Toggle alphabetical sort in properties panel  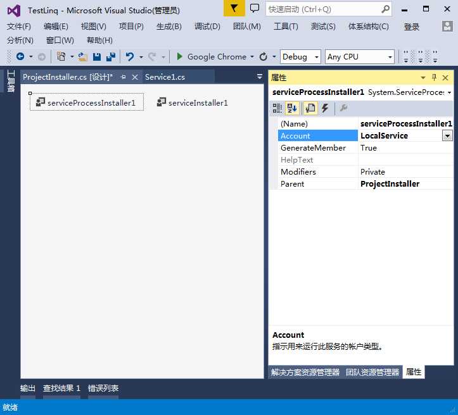292,108
